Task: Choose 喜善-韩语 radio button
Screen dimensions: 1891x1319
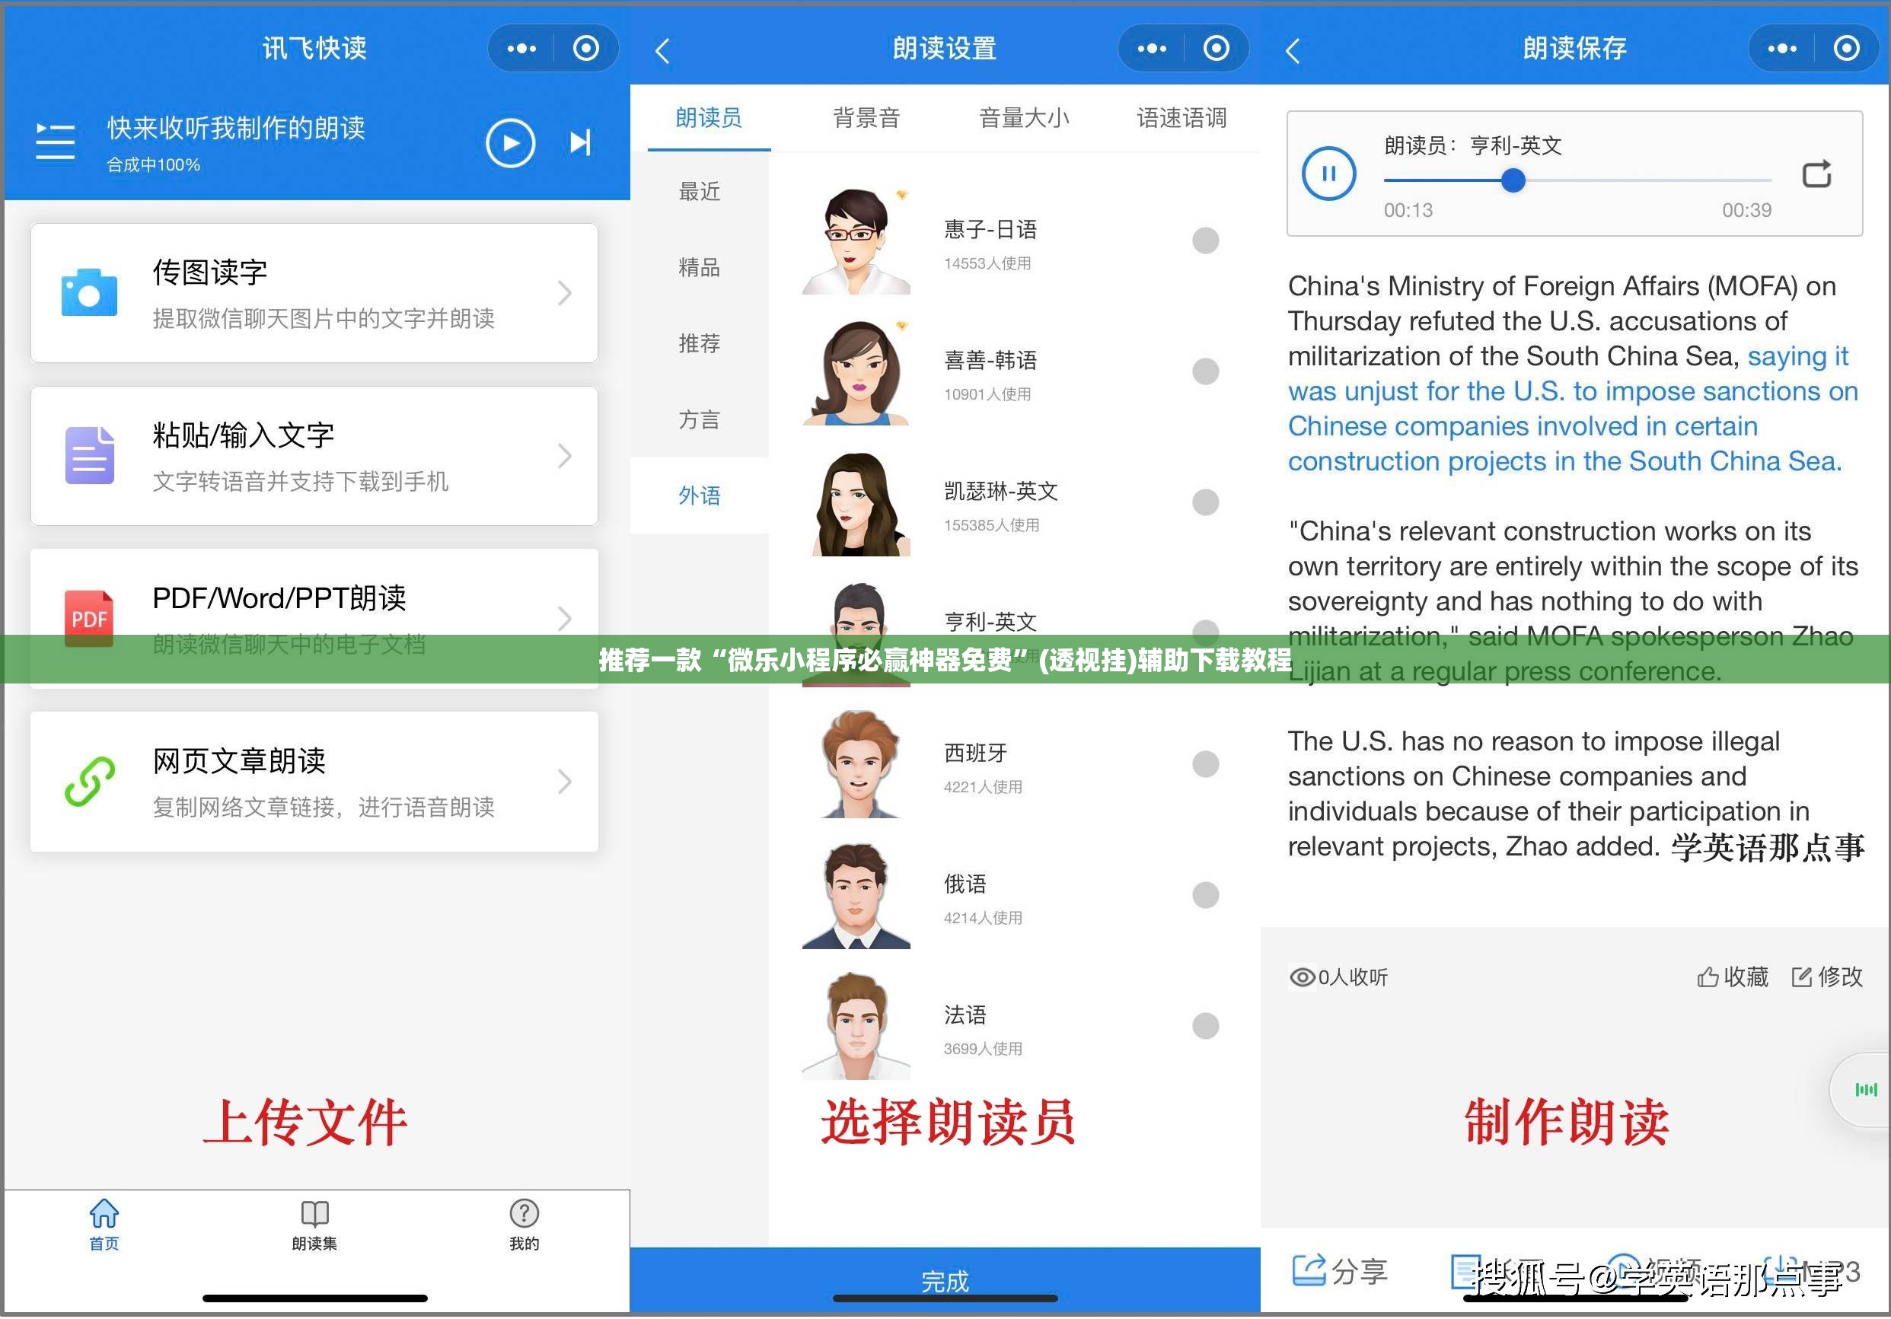Action: 1205,371
